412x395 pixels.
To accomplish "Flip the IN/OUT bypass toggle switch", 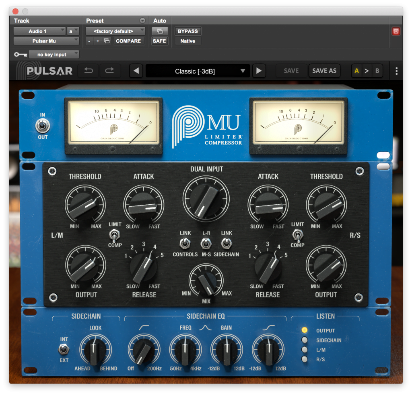I will tap(42, 126).
